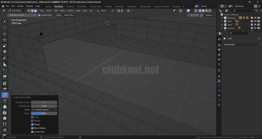Select the Knife tool in the toolbar
Screen dimensions: 262x139
pos(5,101)
